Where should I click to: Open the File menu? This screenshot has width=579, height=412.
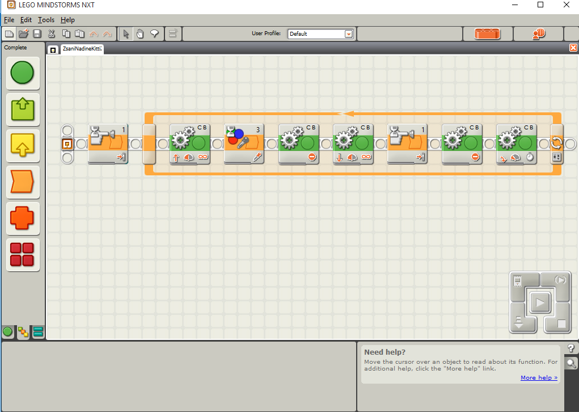(9, 20)
